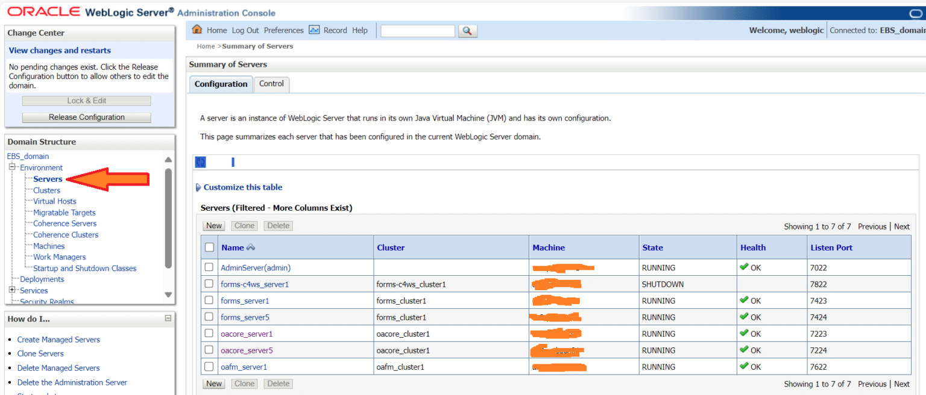Check the row checkbox for forms_server5
Viewport: 926px width, 395px height.
pos(209,317)
